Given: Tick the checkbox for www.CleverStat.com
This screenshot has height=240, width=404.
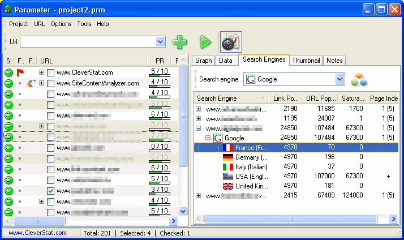Looking at the screenshot, I should coord(50,72).
